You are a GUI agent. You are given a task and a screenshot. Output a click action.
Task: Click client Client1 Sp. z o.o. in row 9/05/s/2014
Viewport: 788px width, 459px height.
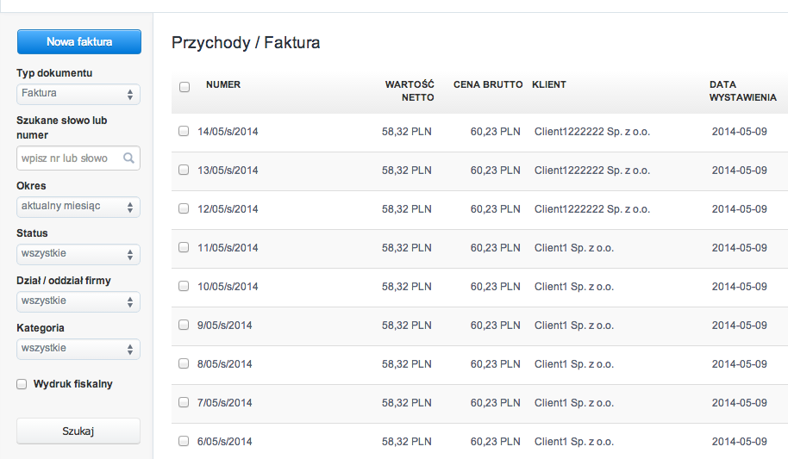pyautogui.click(x=574, y=326)
